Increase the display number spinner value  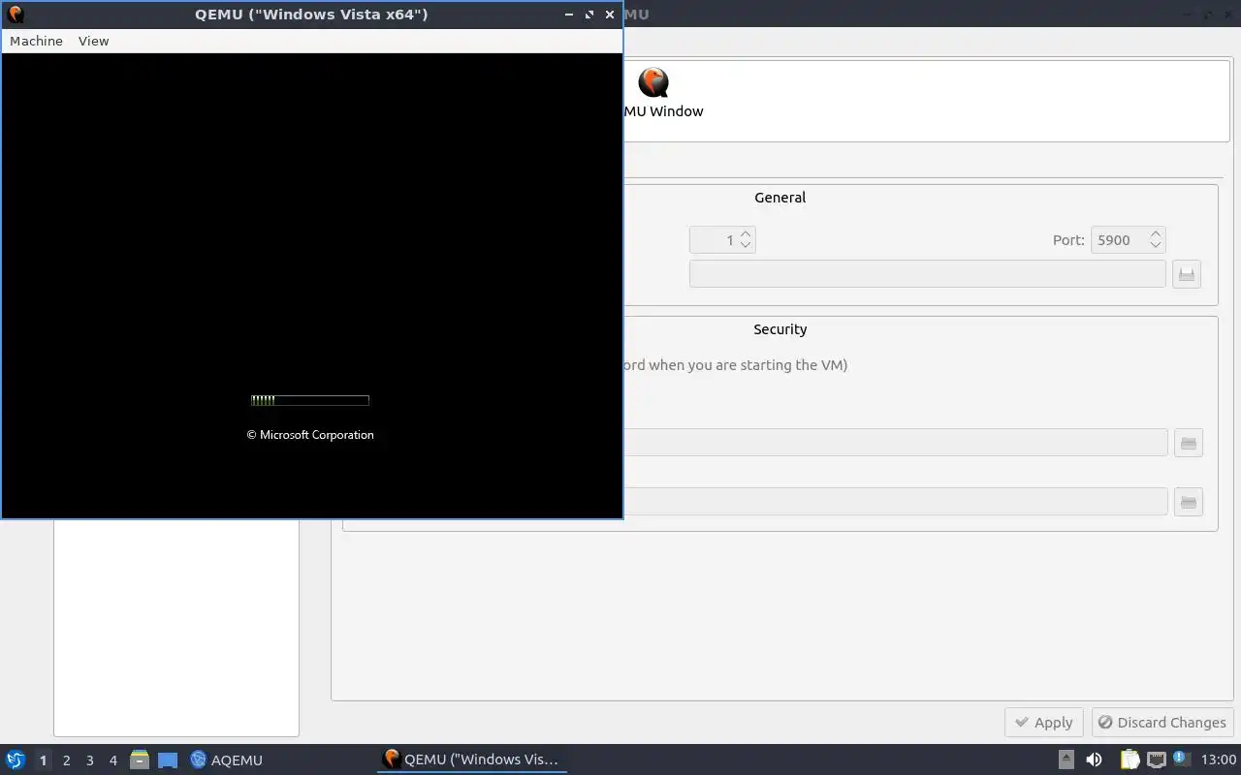(746, 233)
